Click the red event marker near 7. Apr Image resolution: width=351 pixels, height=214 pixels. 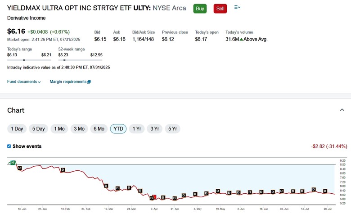[154, 197]
